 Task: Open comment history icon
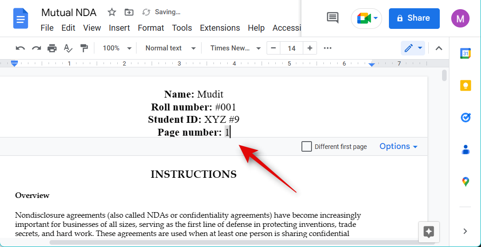[x=333, y=18]
